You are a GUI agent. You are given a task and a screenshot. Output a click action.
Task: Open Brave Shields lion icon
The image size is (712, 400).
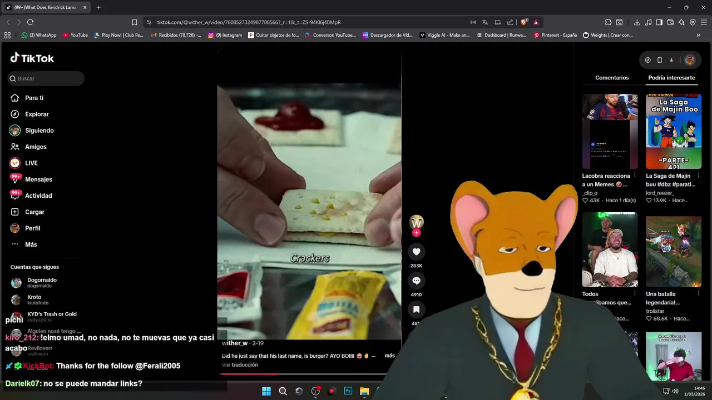[x=523, y=22]
